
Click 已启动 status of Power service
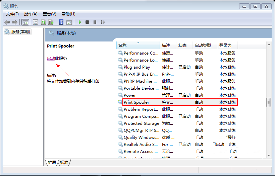tap(184, 95)
